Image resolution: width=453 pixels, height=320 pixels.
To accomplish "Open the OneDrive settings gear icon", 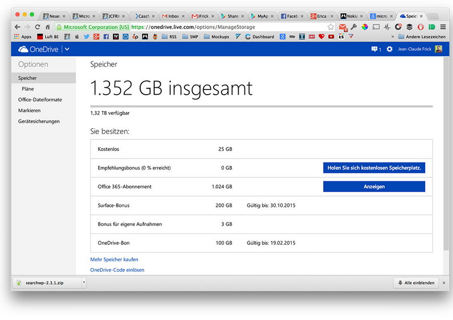I will pyautogui.click(x=389, y=49).
